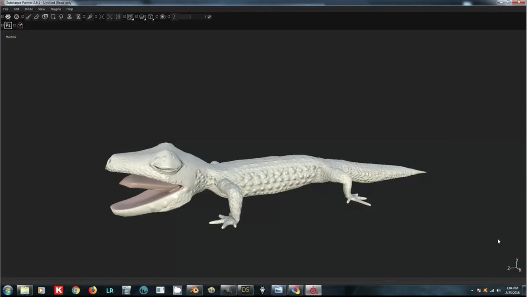
Task: Select the Paint brush tool
Action: pyautogui.click(x=28, y=17)
